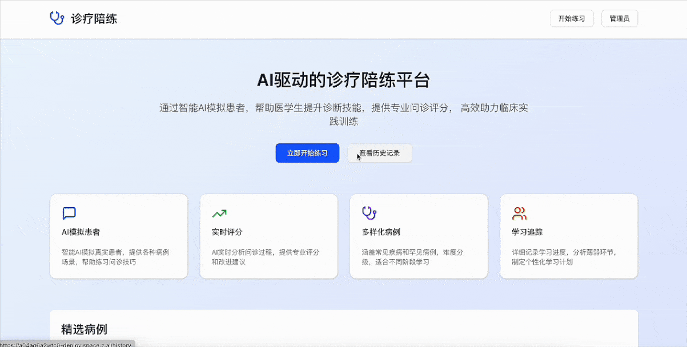The width and height of the screenshot is (687, 347).
Task: Start practice with 立即开始练习 button
Action: click(x=307, y=153)
